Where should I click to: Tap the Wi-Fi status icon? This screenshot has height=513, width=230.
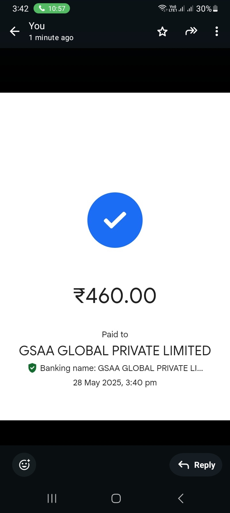[x=163, y=8]
